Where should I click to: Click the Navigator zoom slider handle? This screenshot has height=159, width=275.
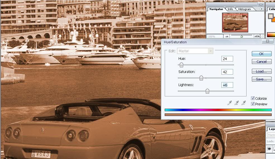click(x=241, y=36)
